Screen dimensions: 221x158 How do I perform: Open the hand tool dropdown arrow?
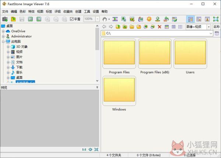pyautogui.click(x=109, y=19)
